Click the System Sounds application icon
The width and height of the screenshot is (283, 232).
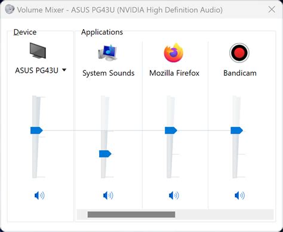[x=107, y=52]
